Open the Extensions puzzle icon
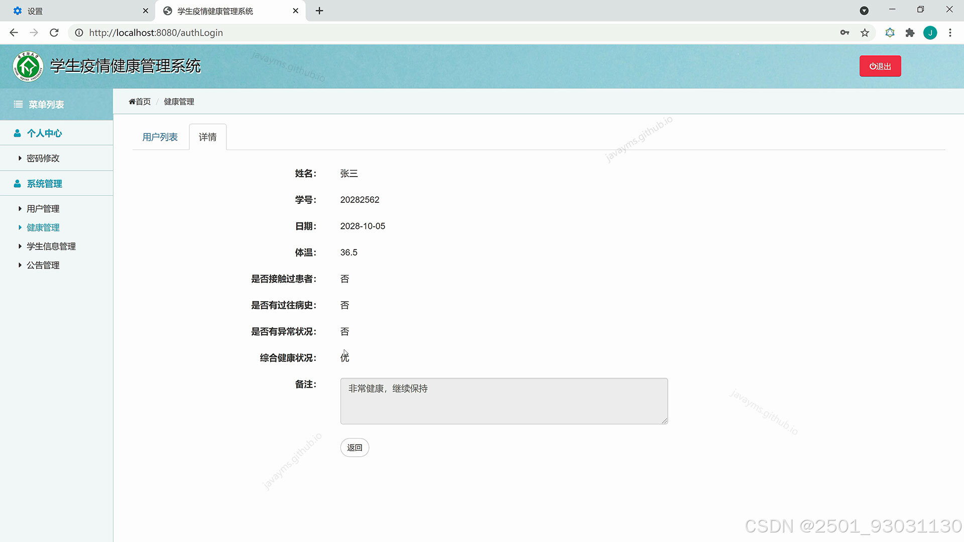Screen dimensions: 964x542 click(x=910, y=33)
